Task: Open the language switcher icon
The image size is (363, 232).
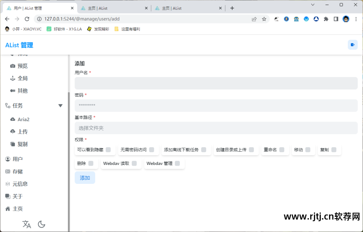Action: (27, 224)
